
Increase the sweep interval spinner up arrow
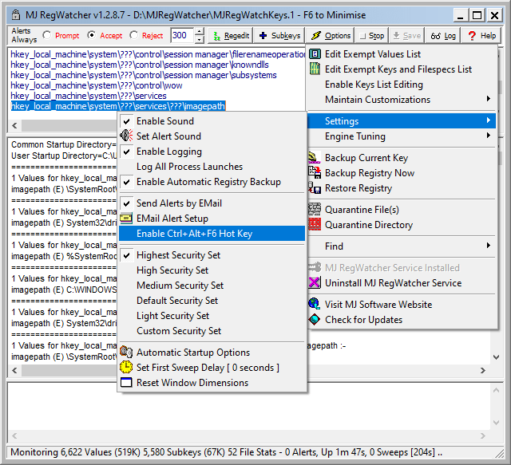(200, 32)
